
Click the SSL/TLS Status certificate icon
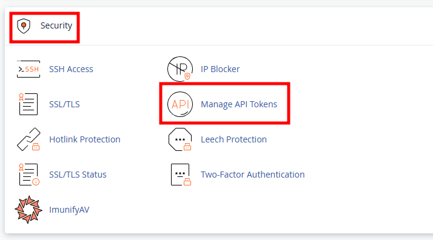coord(29,175)
